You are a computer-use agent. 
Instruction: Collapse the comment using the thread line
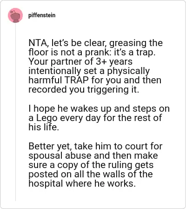[x=15, y=112]
